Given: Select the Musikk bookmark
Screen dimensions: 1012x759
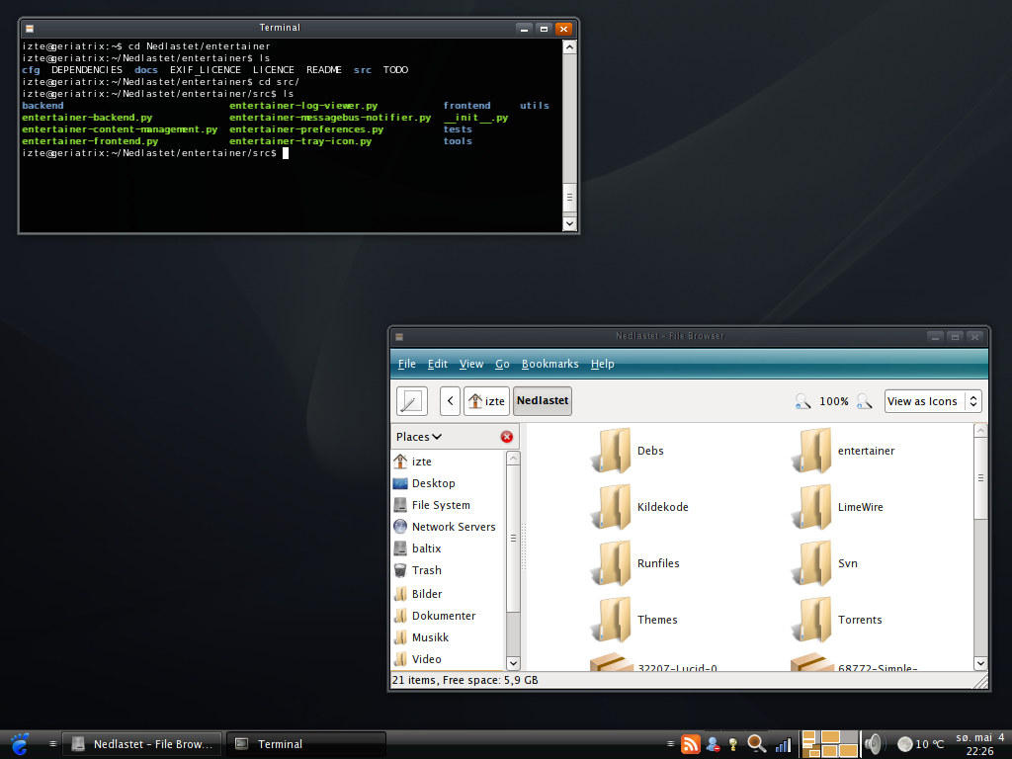Looking at the screenshot, I should click(448, 637).
